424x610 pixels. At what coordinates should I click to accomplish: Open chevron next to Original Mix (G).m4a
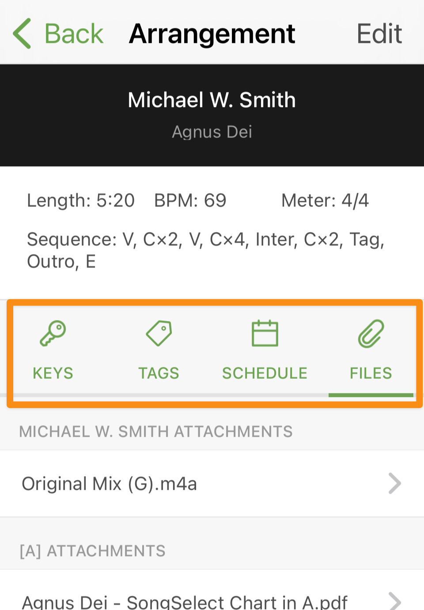point(395,483)
